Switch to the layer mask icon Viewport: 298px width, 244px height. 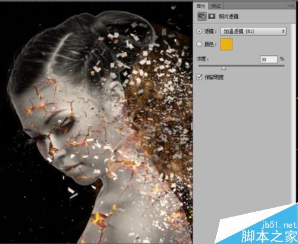click(212, 16)
